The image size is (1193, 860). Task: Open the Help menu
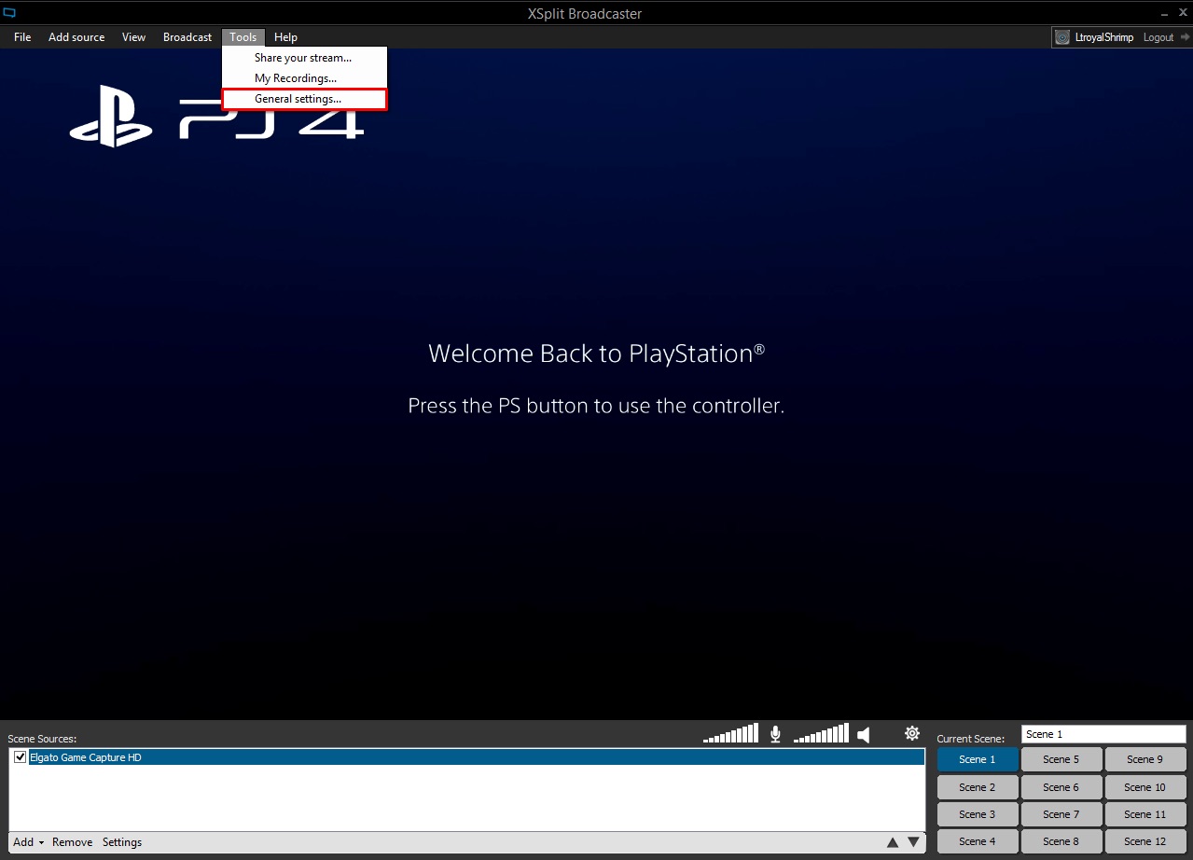pyautogui.click(x=285, y=37)
